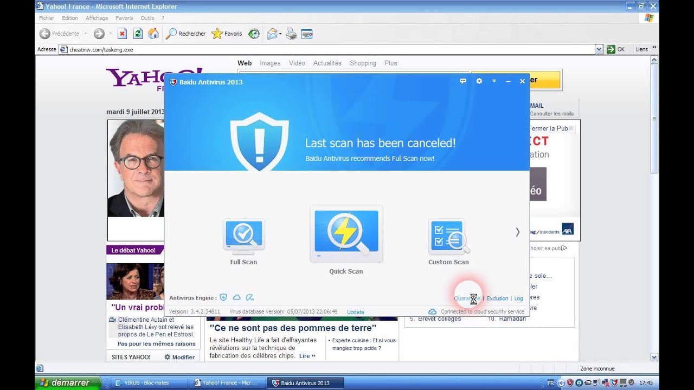Select the Actualités search tab
Screen dimensions: 694x390
pos(327,63)
